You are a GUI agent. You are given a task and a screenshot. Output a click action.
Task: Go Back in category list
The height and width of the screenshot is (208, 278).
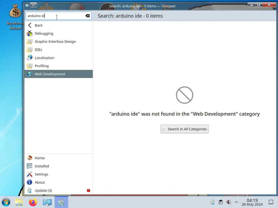[x=59, y=25]
